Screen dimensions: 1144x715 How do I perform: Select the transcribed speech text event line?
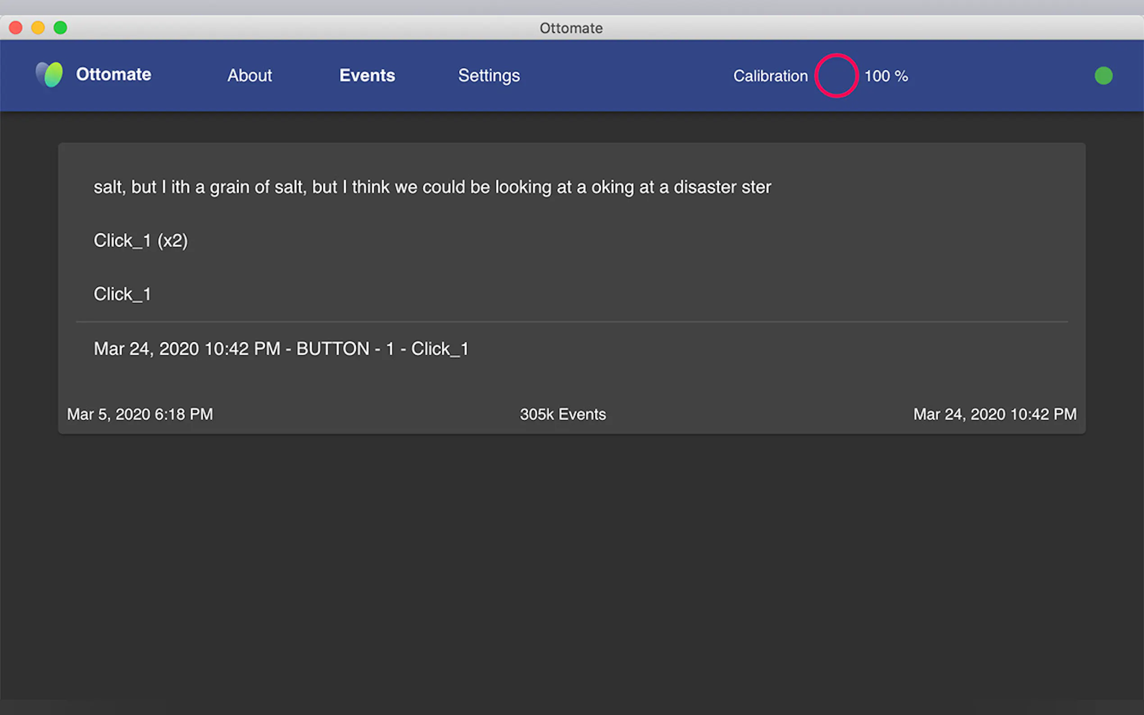[432, 187]
